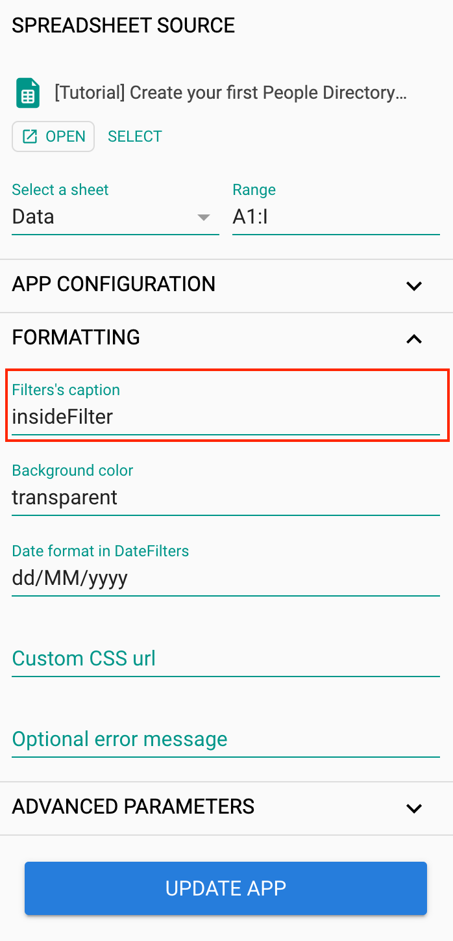Click the FORMATTING section title
The image size is (453, 941).
point(76,337)
